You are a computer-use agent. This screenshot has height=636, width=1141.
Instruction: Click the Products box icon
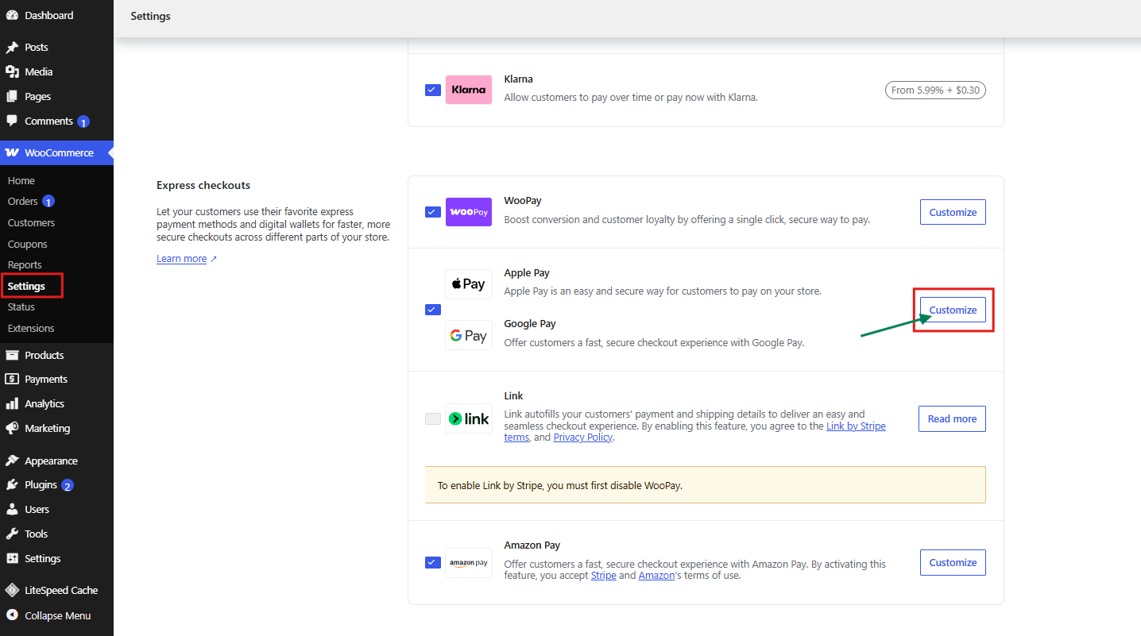coord(12,355)
